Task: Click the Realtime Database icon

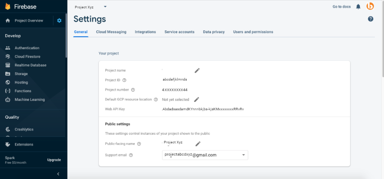Action: pyautogui.click(x=7, y=65)
